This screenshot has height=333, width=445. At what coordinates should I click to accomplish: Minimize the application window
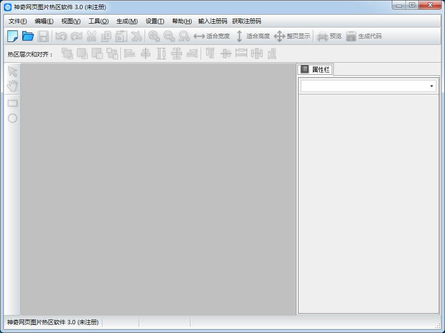[399, 5]
